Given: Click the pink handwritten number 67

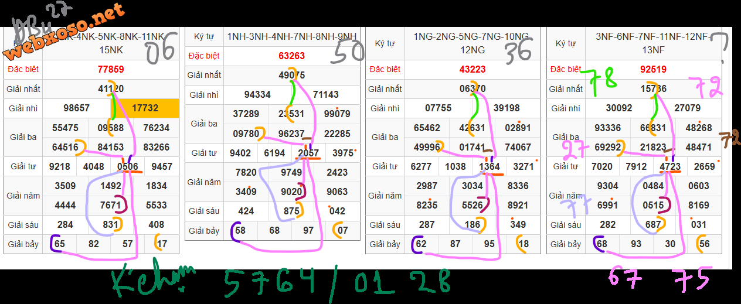Looking at the screenshot, I should point(626,276).
